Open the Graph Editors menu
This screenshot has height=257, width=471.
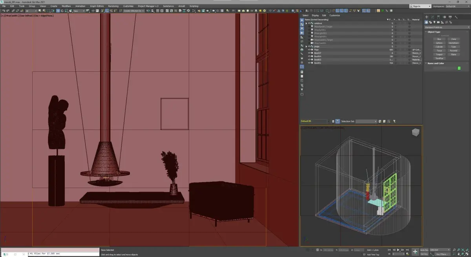click(97, 6)
